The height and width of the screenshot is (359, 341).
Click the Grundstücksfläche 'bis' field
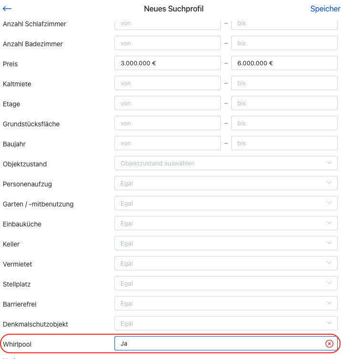point(284,123)
